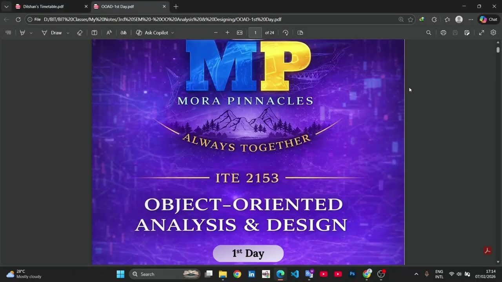502x282 pixels.
Task: Open the Wi-Fi network tray icon
Action: (451, 274)
